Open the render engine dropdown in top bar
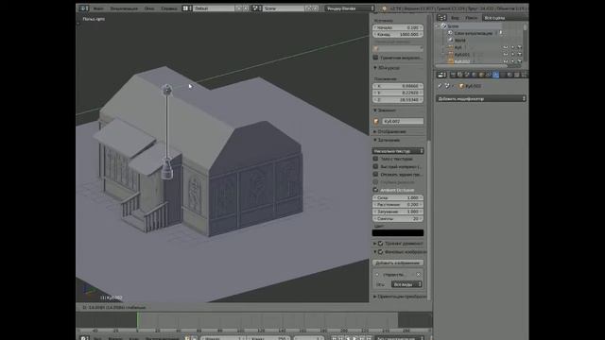 350,8
